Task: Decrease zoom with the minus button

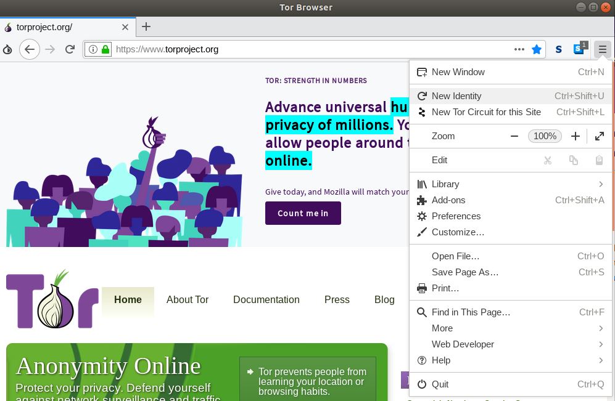Action: pyautogui.click(x=514, y=136)
